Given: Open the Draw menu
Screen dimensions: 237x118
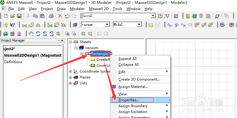Looking at the screenshot, I should tap(61, 9).
